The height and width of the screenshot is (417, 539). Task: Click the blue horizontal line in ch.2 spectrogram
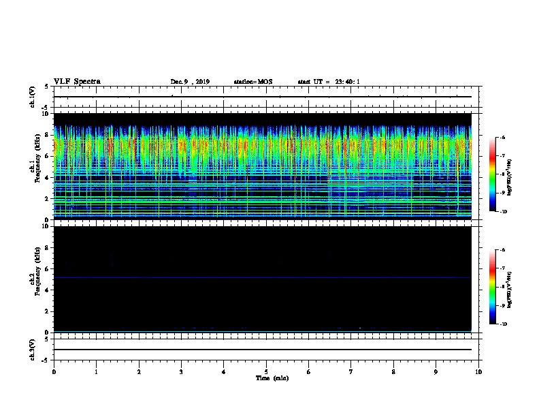pyautogui.click(x=263, y=277)
